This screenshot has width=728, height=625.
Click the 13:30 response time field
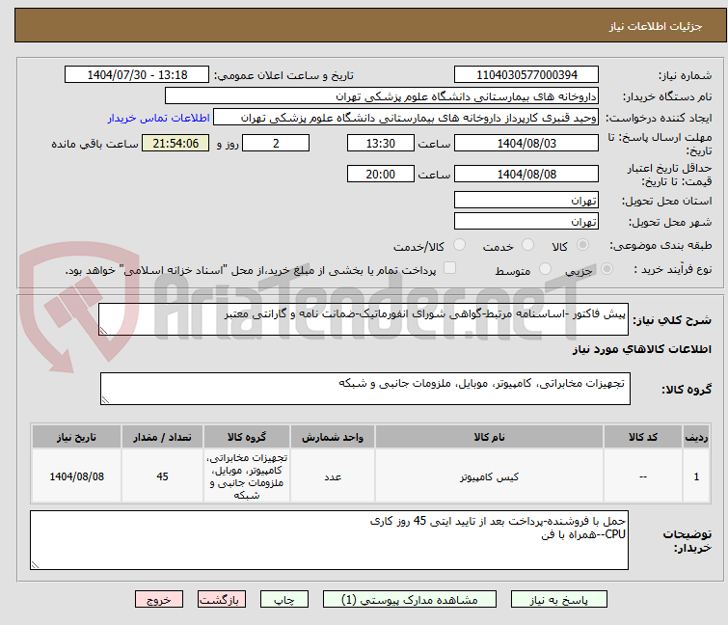[x=381, y=143]
